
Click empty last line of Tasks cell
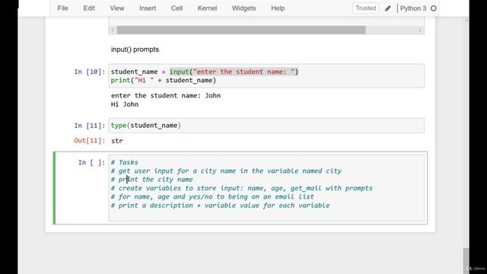[x=266, y=215]
